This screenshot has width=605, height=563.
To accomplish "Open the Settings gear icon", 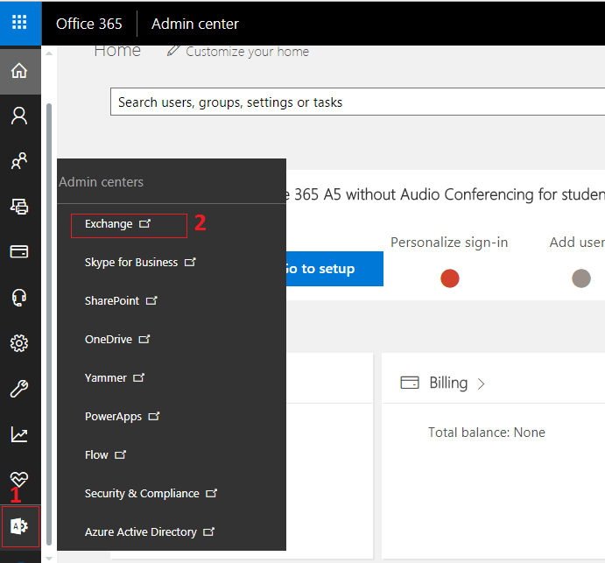I will point(19,343).
